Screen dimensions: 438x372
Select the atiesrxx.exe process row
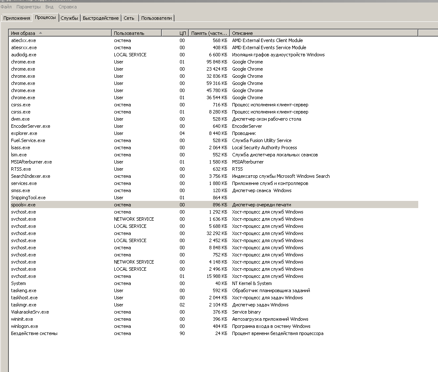coord(214,48)
